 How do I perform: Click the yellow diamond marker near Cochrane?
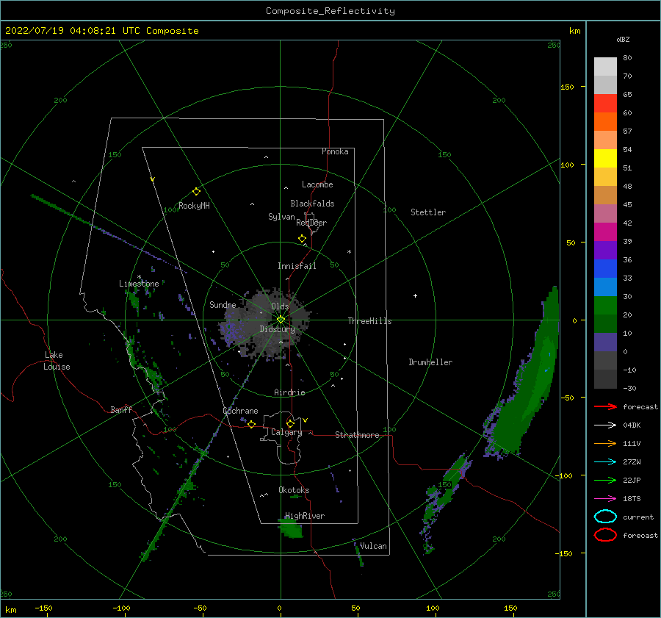251,424
